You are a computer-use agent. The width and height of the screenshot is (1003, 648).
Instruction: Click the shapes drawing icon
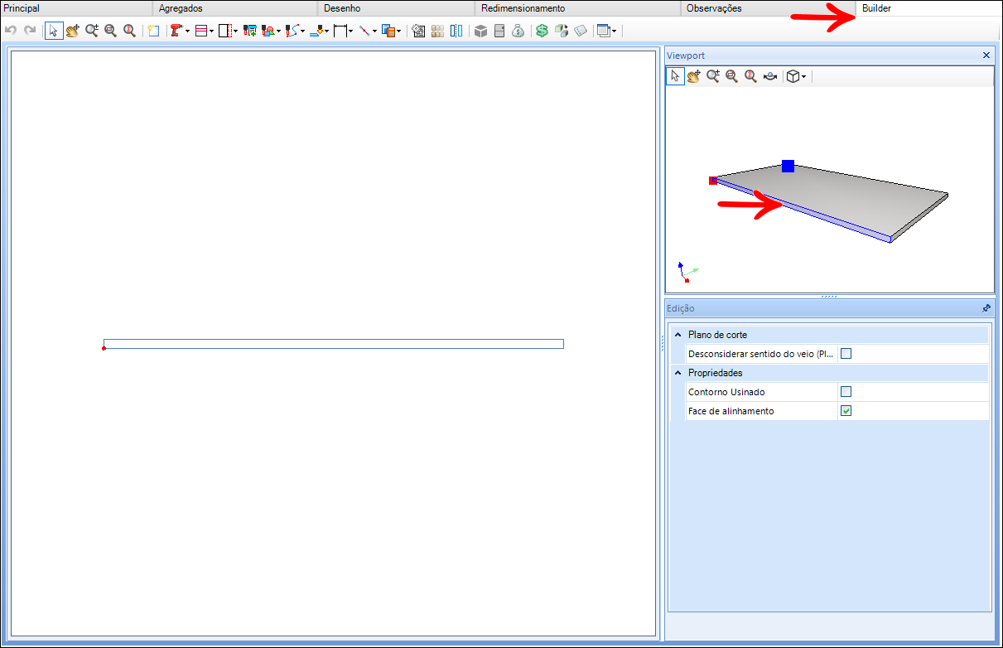click(x=268, y=31)
